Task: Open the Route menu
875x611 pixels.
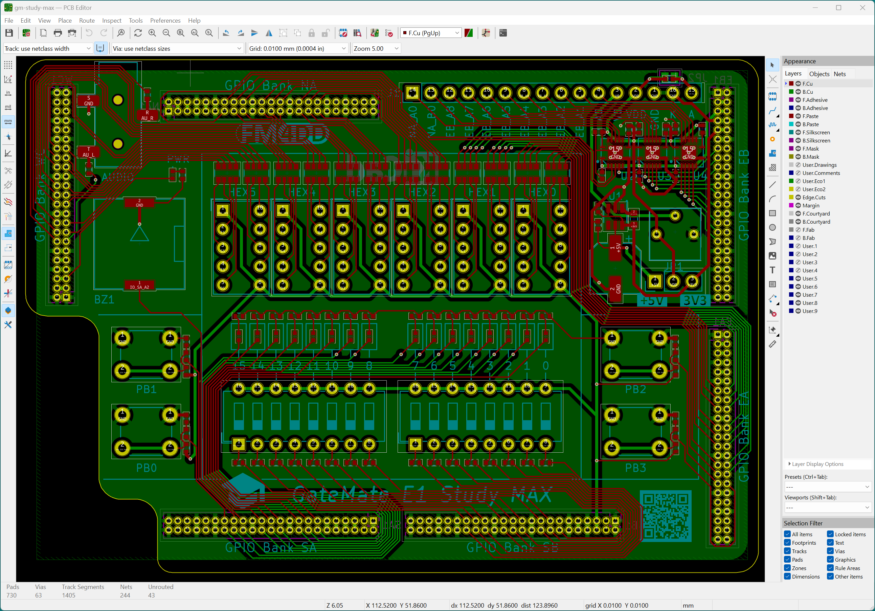Action: pyautogui.click(x=87, y=21)
